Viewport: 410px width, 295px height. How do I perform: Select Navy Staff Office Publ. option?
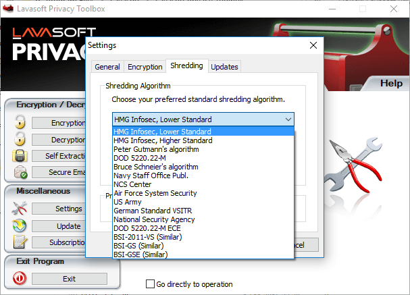tap(203, 176)
